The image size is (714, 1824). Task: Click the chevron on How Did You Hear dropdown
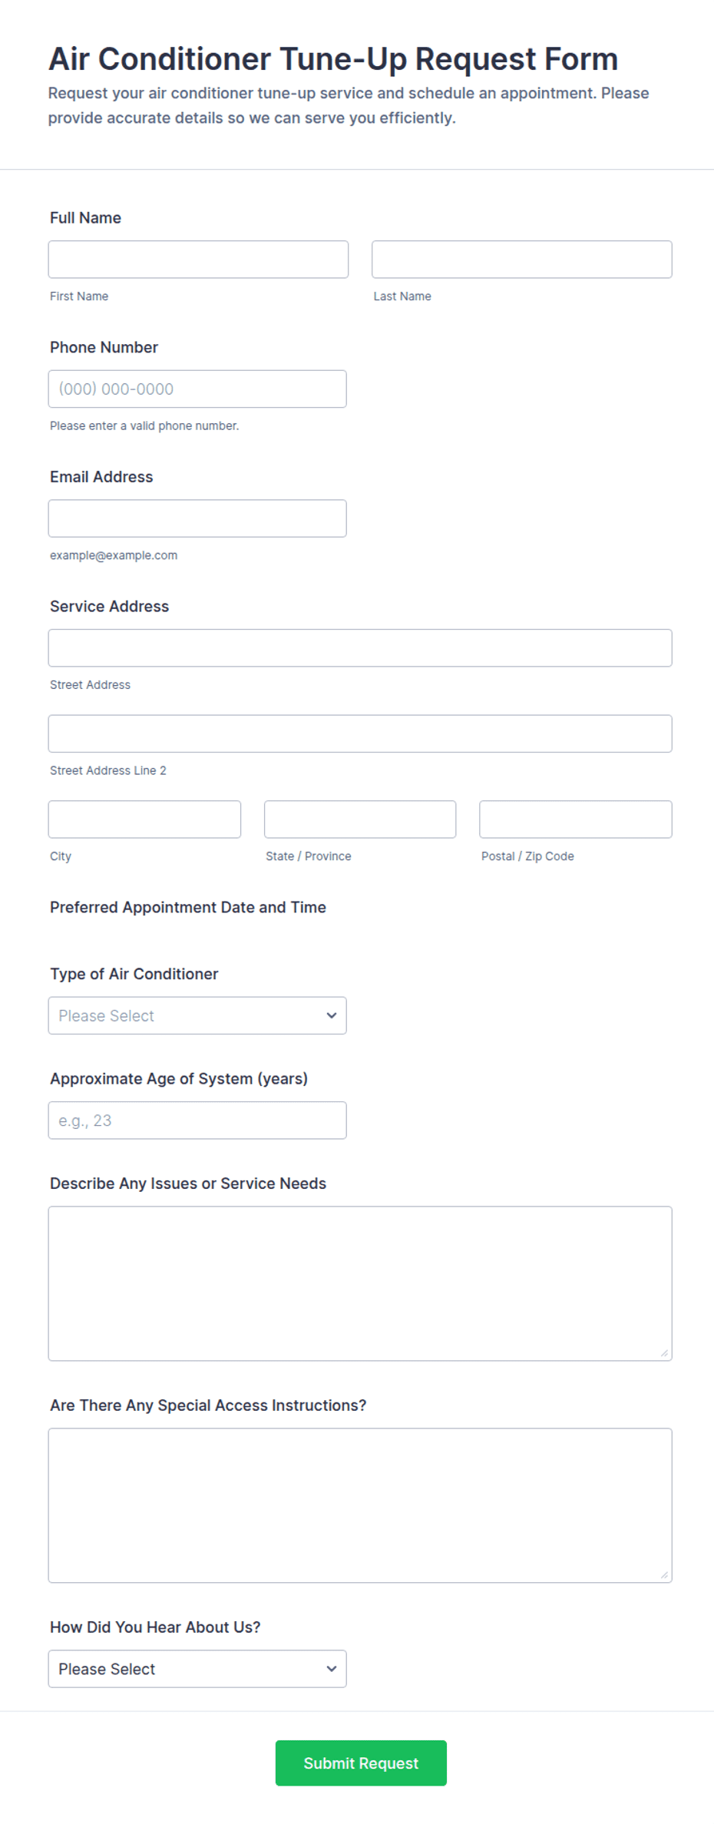332,1669
